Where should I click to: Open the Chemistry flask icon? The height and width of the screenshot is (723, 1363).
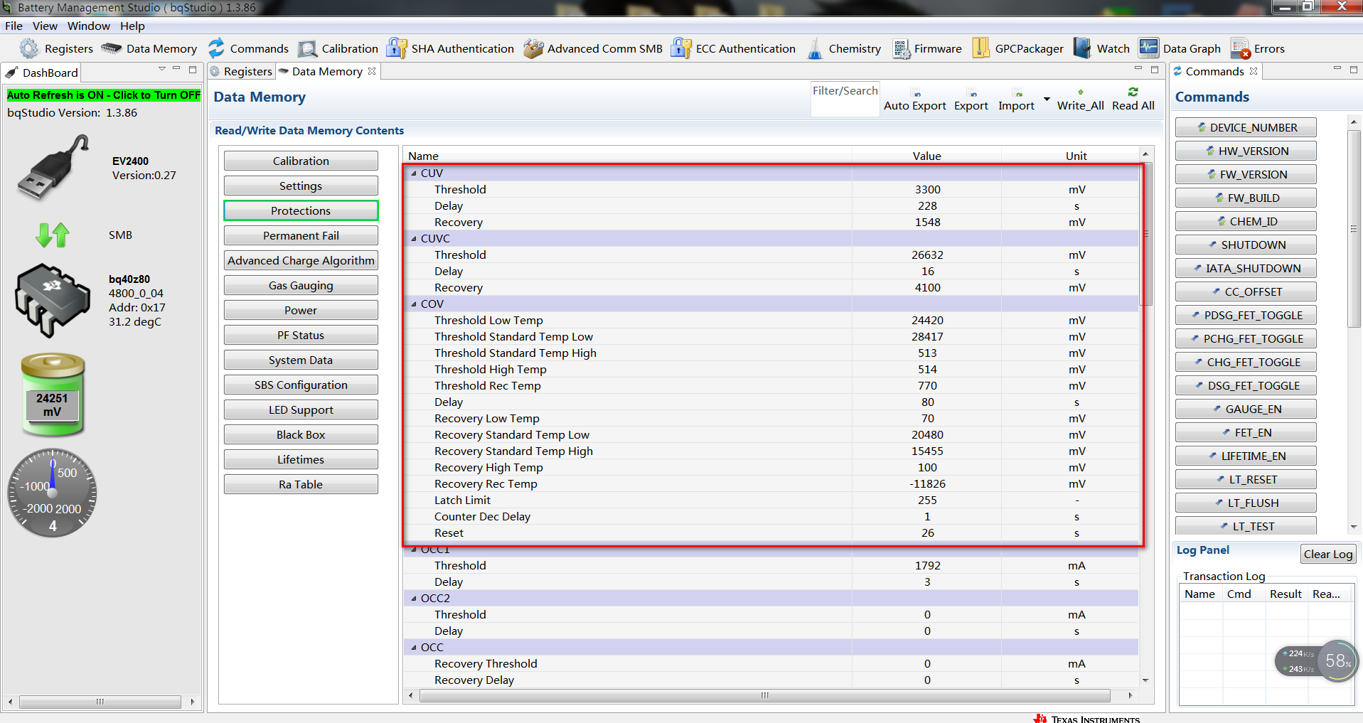pos(815,48)
